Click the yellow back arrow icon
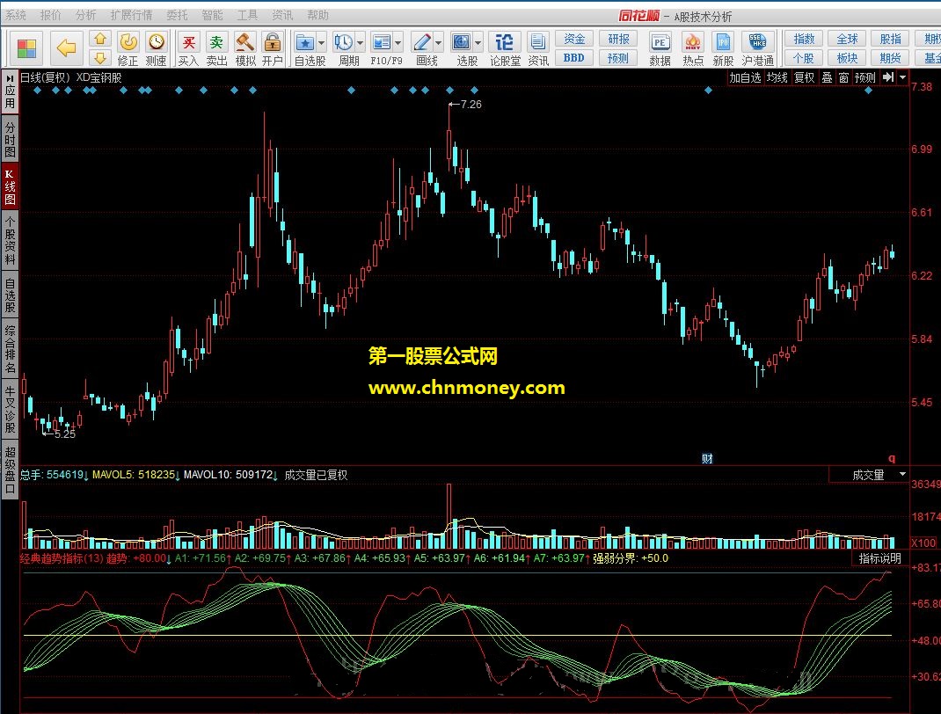Screen dimensions: 941x714 (x=66, y=48)
